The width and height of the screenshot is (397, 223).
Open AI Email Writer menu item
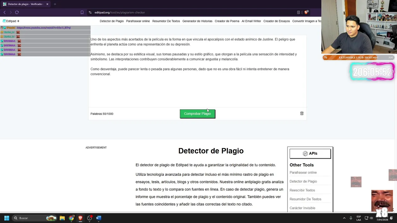pos(251,21)
